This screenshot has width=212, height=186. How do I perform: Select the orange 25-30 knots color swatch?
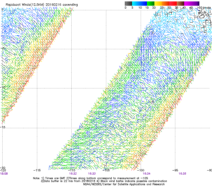[166, 3]
